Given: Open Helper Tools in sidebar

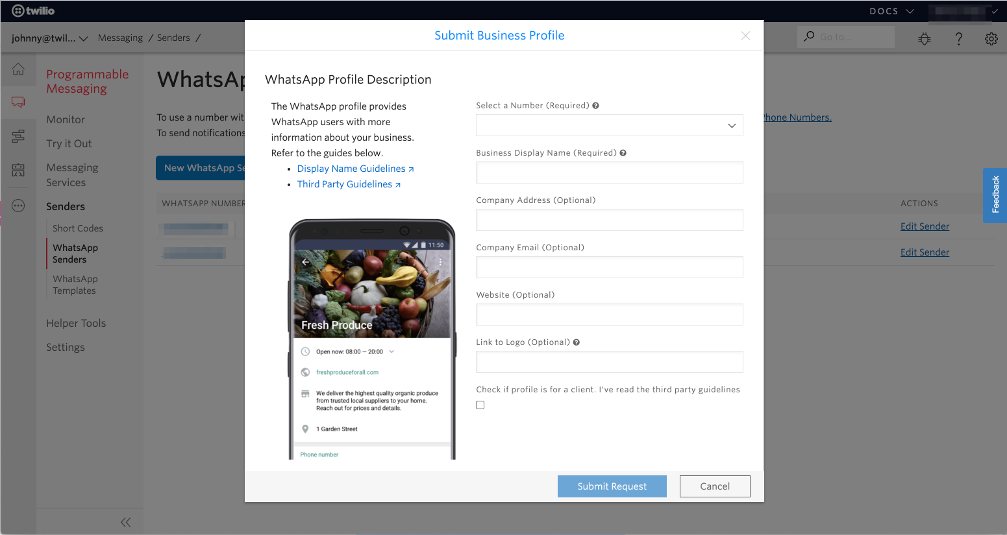Looking at the screenshot, I should (76, 323).
